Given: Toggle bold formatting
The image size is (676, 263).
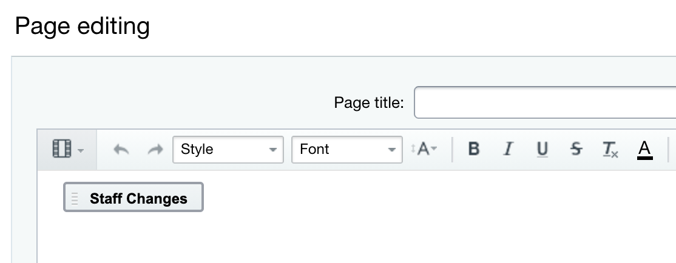Looking at the screenshot, I should coord(473,149).
